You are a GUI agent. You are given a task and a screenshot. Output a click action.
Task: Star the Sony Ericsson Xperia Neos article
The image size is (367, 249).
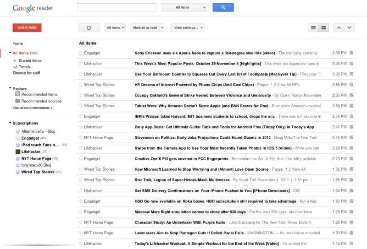tap(81, 53)
